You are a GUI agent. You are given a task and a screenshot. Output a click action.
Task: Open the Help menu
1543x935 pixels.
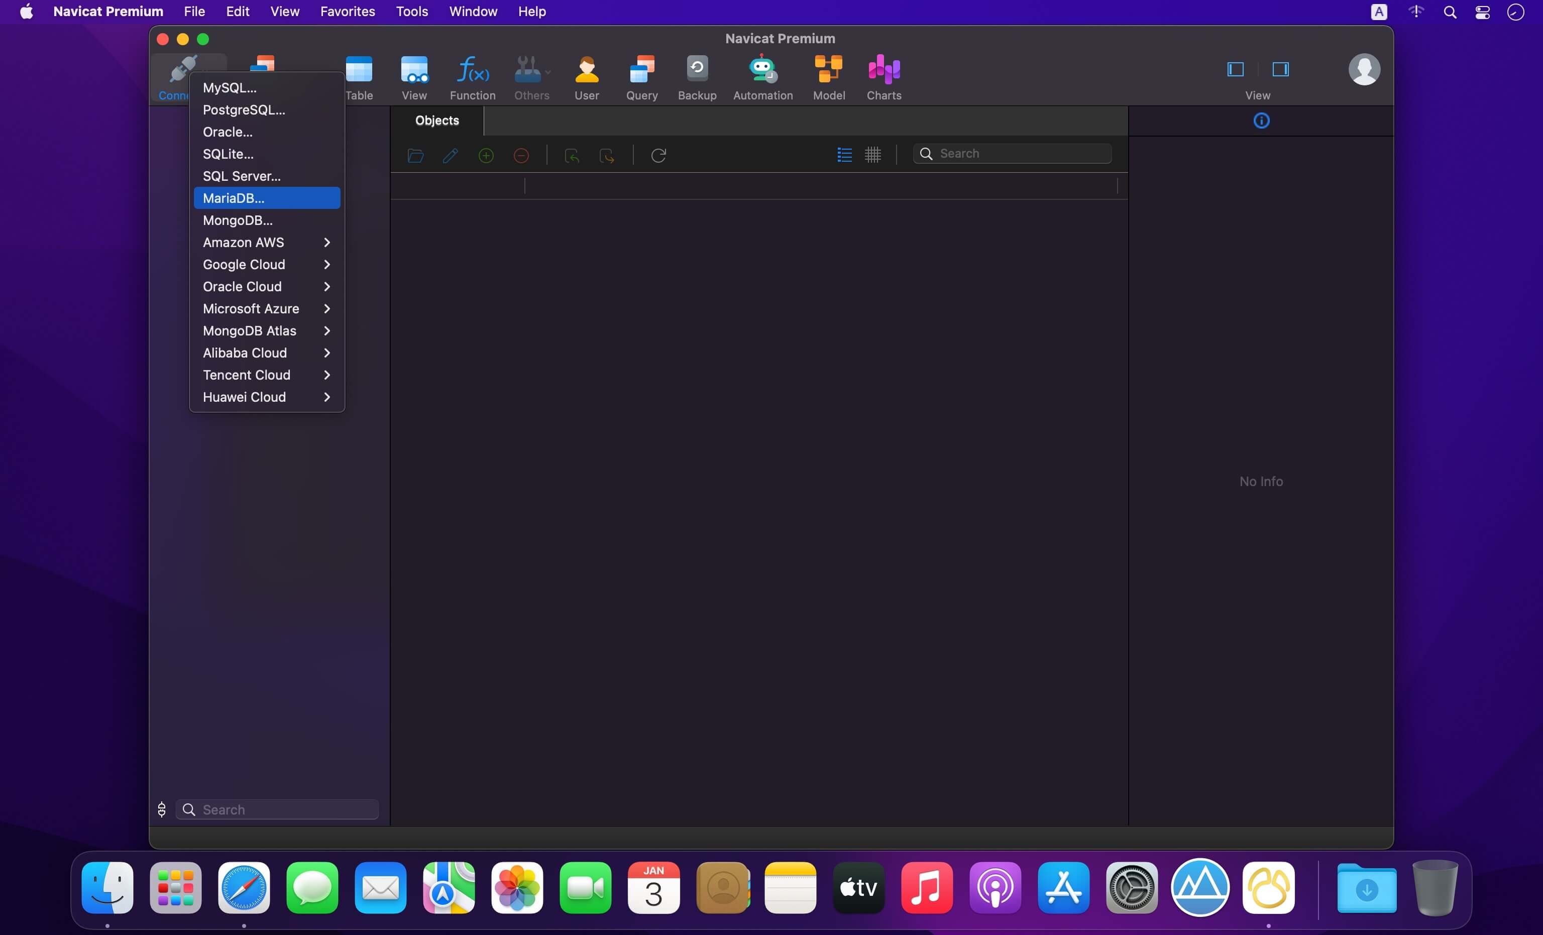[x=531, y=11]
